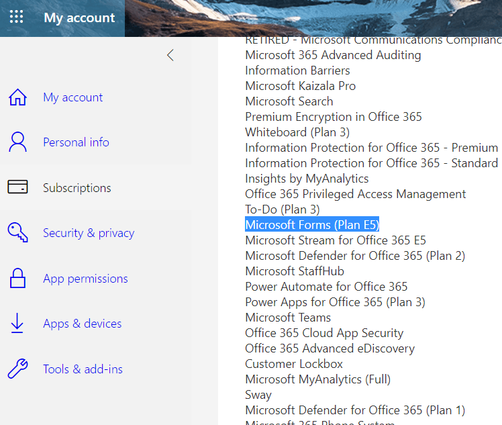The width and height of the screenshot is (502, 425).
Task: Click the key icon for Security & privacy
Action: [x=17, y=232]
